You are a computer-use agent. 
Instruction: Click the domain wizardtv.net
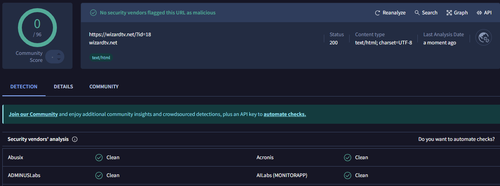coord(103,43)
